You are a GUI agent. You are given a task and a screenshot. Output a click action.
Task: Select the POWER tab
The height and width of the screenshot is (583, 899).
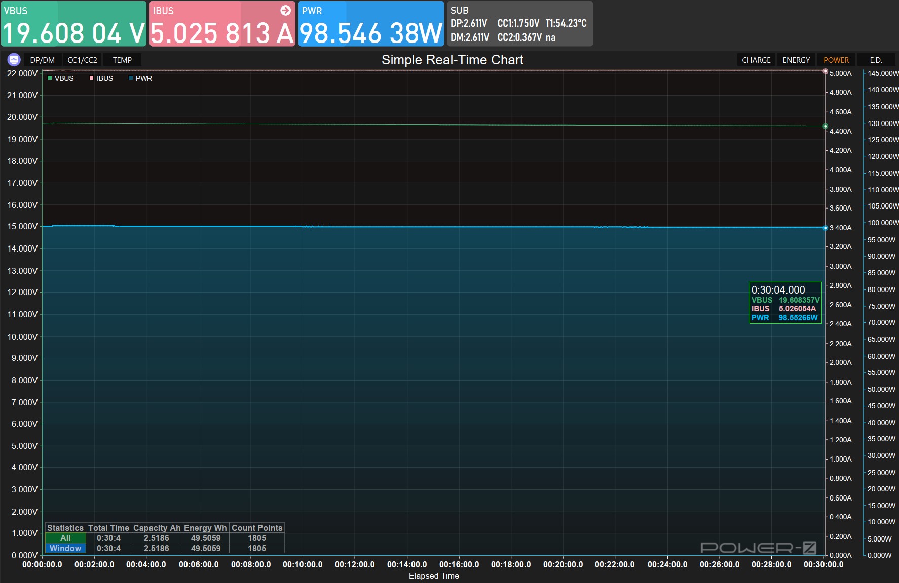tap(836, 60)
